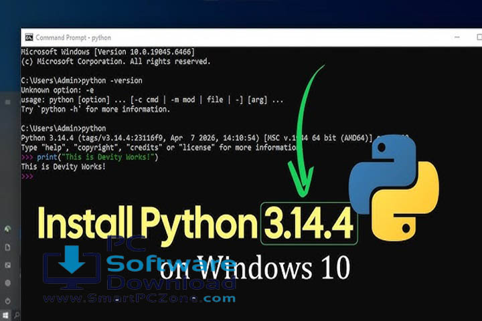This screenshot has height=321, width=482.
Task: Expand the Start menu hamburger icon
Action: pos(7,102)
